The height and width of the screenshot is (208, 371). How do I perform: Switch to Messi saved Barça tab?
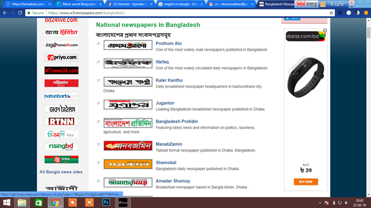pos(79,4)
